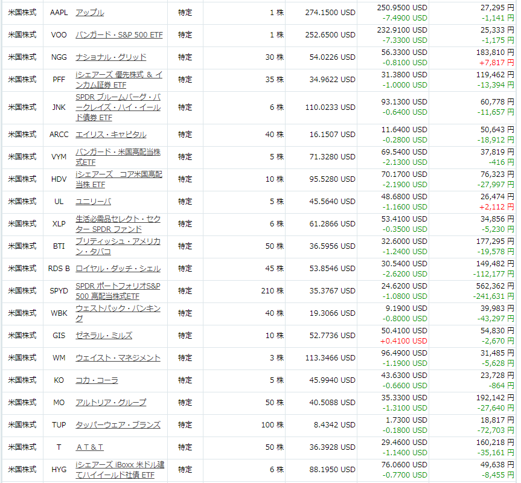Click the 8.4342 USD acquisition price

point(334,425)
